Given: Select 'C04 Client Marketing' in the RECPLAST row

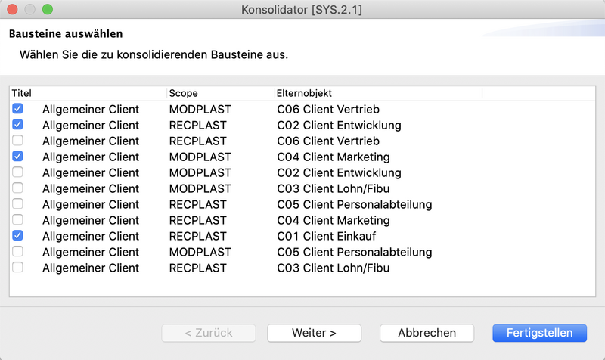Looking at the screenshot, I should (334, 220).
